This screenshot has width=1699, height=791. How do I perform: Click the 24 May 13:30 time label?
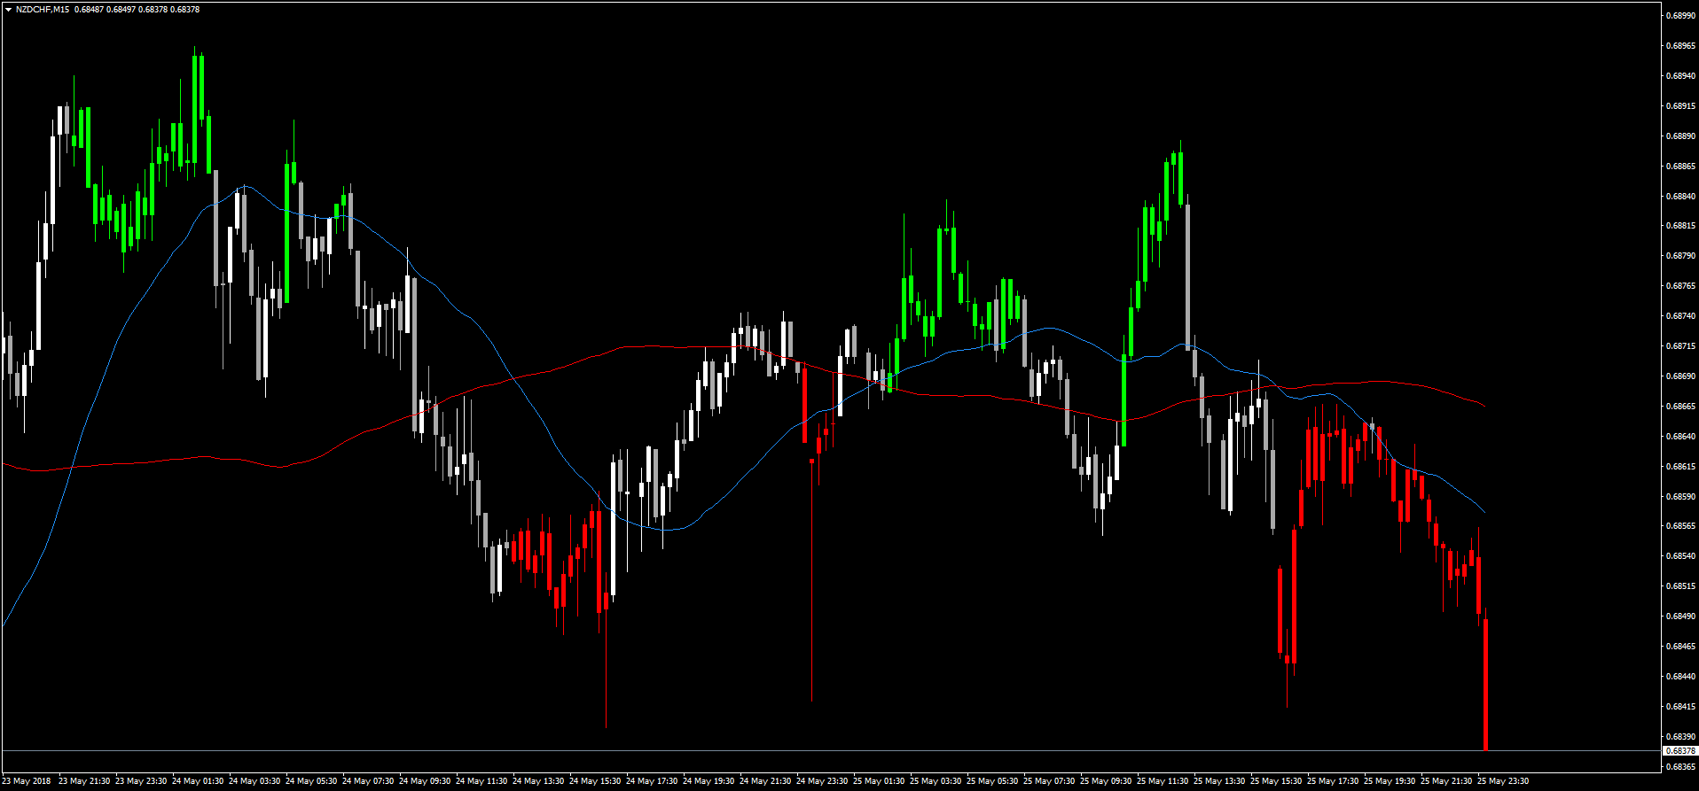pos(538,781)
